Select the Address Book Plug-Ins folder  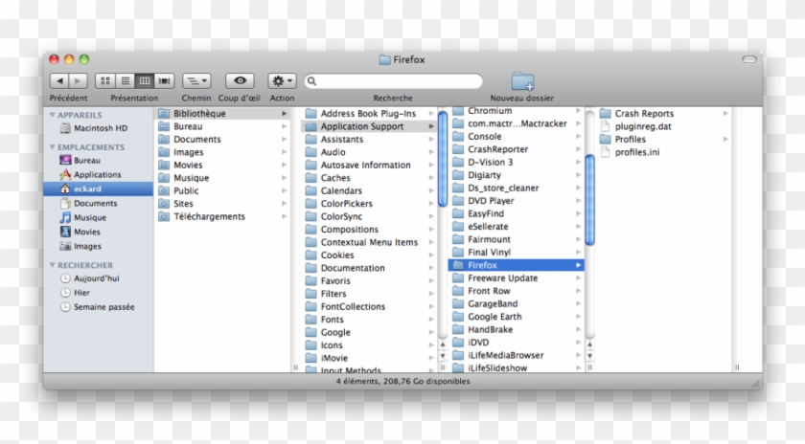click(x=369, y=113)
